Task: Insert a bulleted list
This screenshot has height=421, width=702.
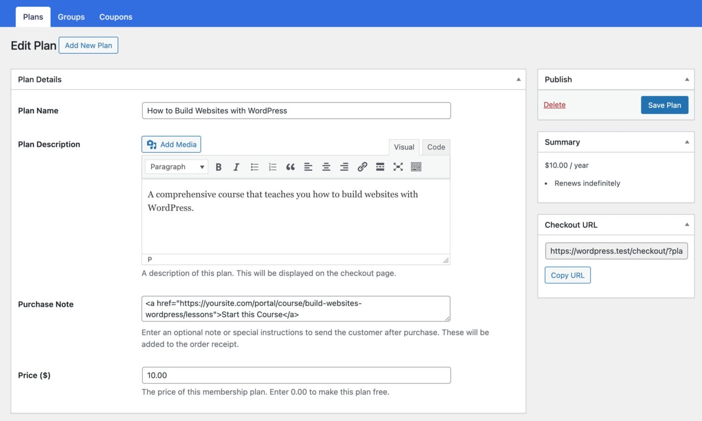Action: 255,167
